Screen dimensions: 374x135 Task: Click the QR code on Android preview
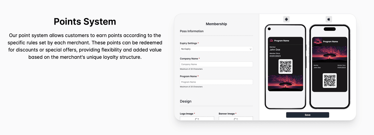[285, 67]
